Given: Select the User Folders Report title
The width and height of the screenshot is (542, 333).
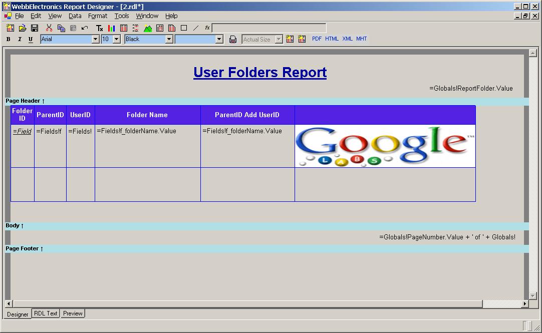Looking at the screenshot, I should click(260, 73).
